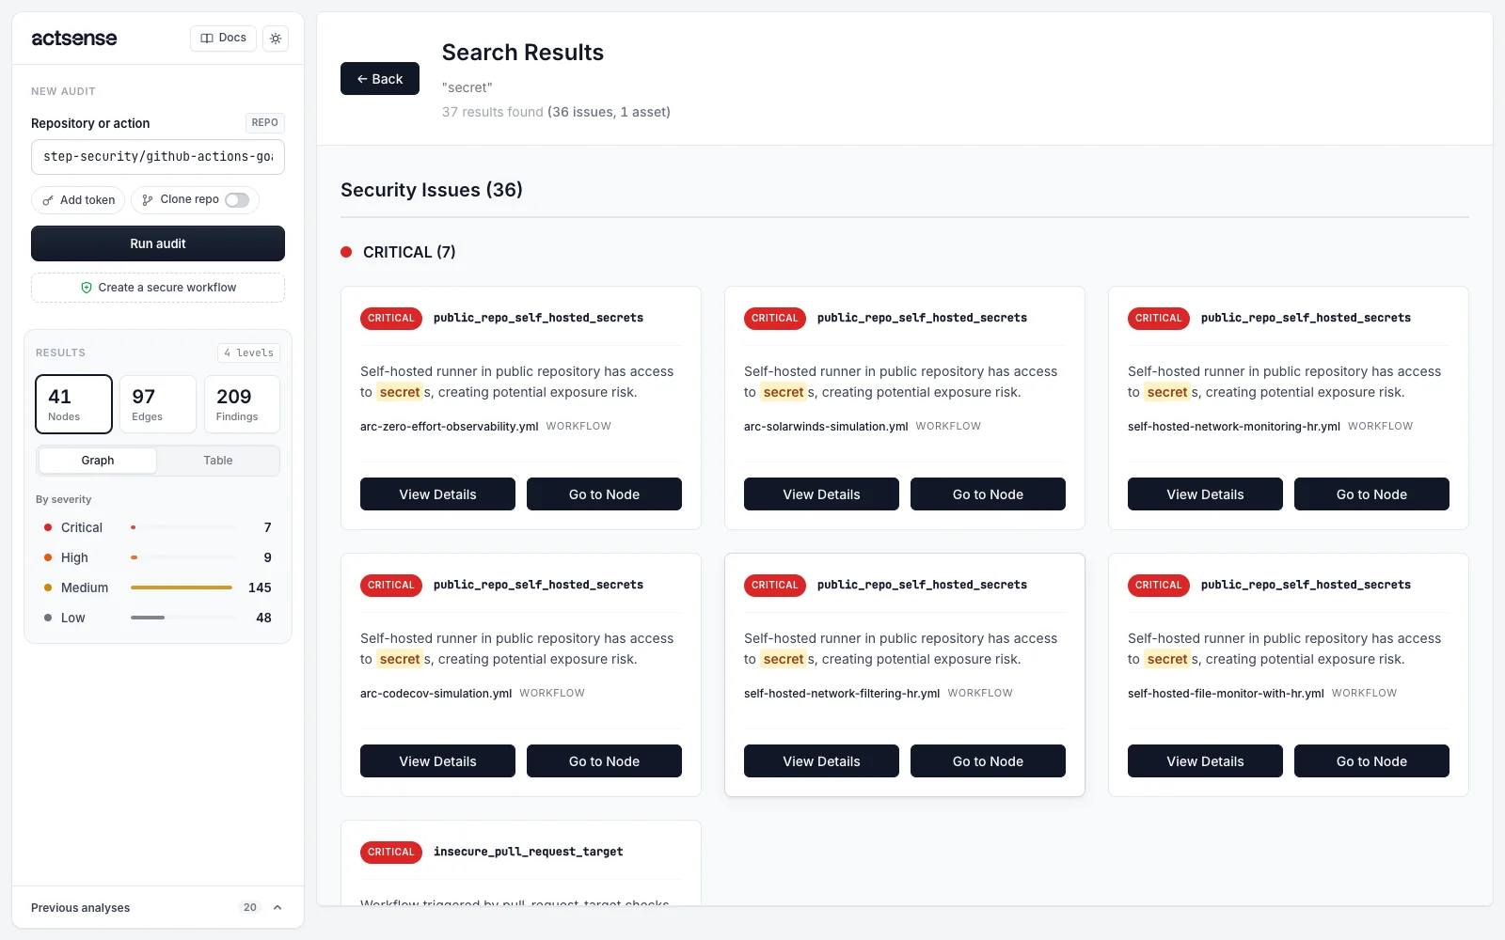The image size is (1505, 940).
Task: Click the Run audit button
Action: click(158, 243)
